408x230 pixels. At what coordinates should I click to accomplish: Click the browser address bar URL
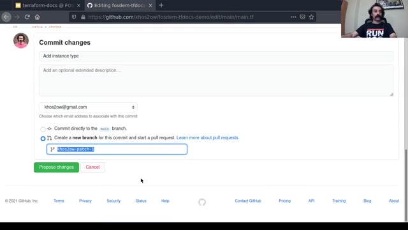pos(171,17)
